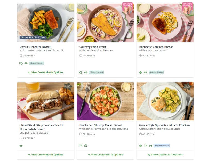Expand Customize It options for Steak Strip Sandwich
The image size is (216, 163).
[46, 155]
